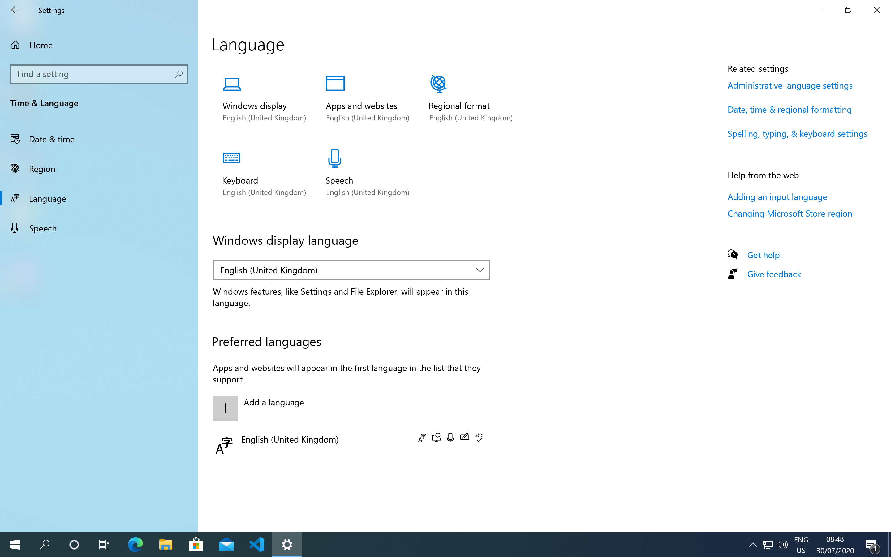891x557 pixels.
Task: Click the Settings gear in the taskbar
Action: (287, 545)
